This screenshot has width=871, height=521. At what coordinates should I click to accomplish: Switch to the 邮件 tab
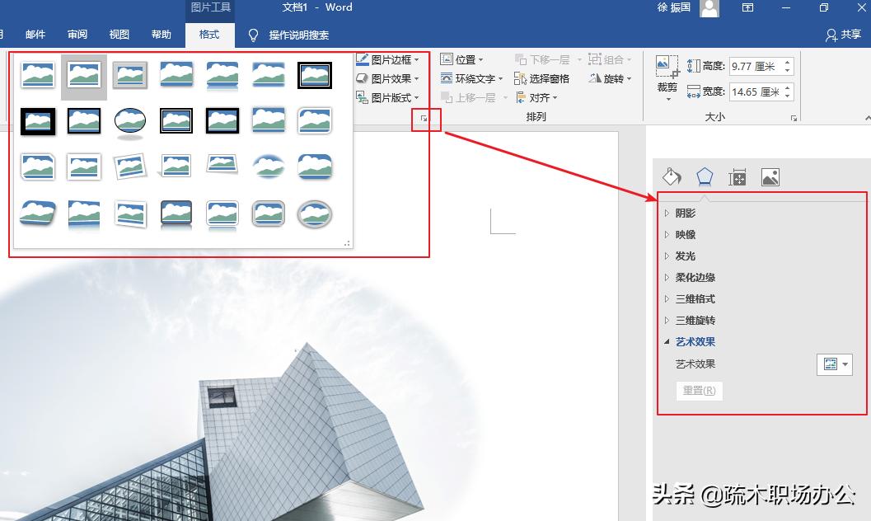(35, 34)
